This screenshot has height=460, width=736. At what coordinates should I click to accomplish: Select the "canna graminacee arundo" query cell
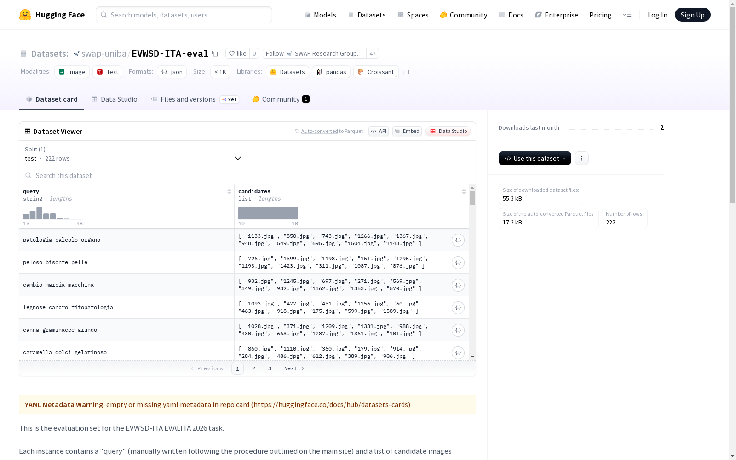click(126, 330)
